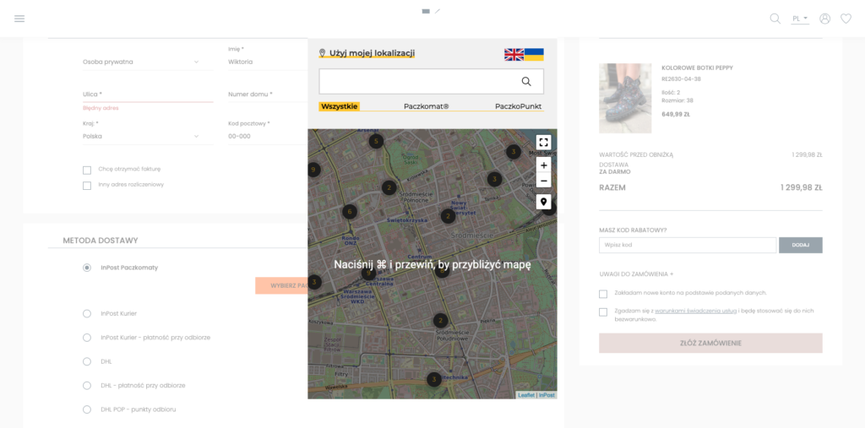The height and width of the screenshot is (428, 865).
Task: Open warunkami świadczenia usług link
Action: coord(695,311)
